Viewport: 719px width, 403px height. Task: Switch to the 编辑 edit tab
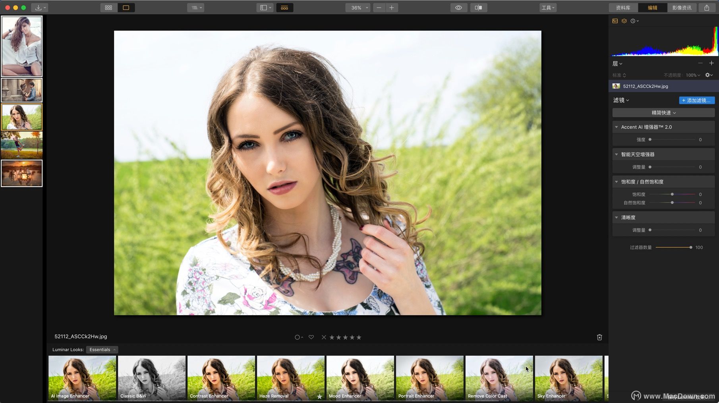(652, 8)
